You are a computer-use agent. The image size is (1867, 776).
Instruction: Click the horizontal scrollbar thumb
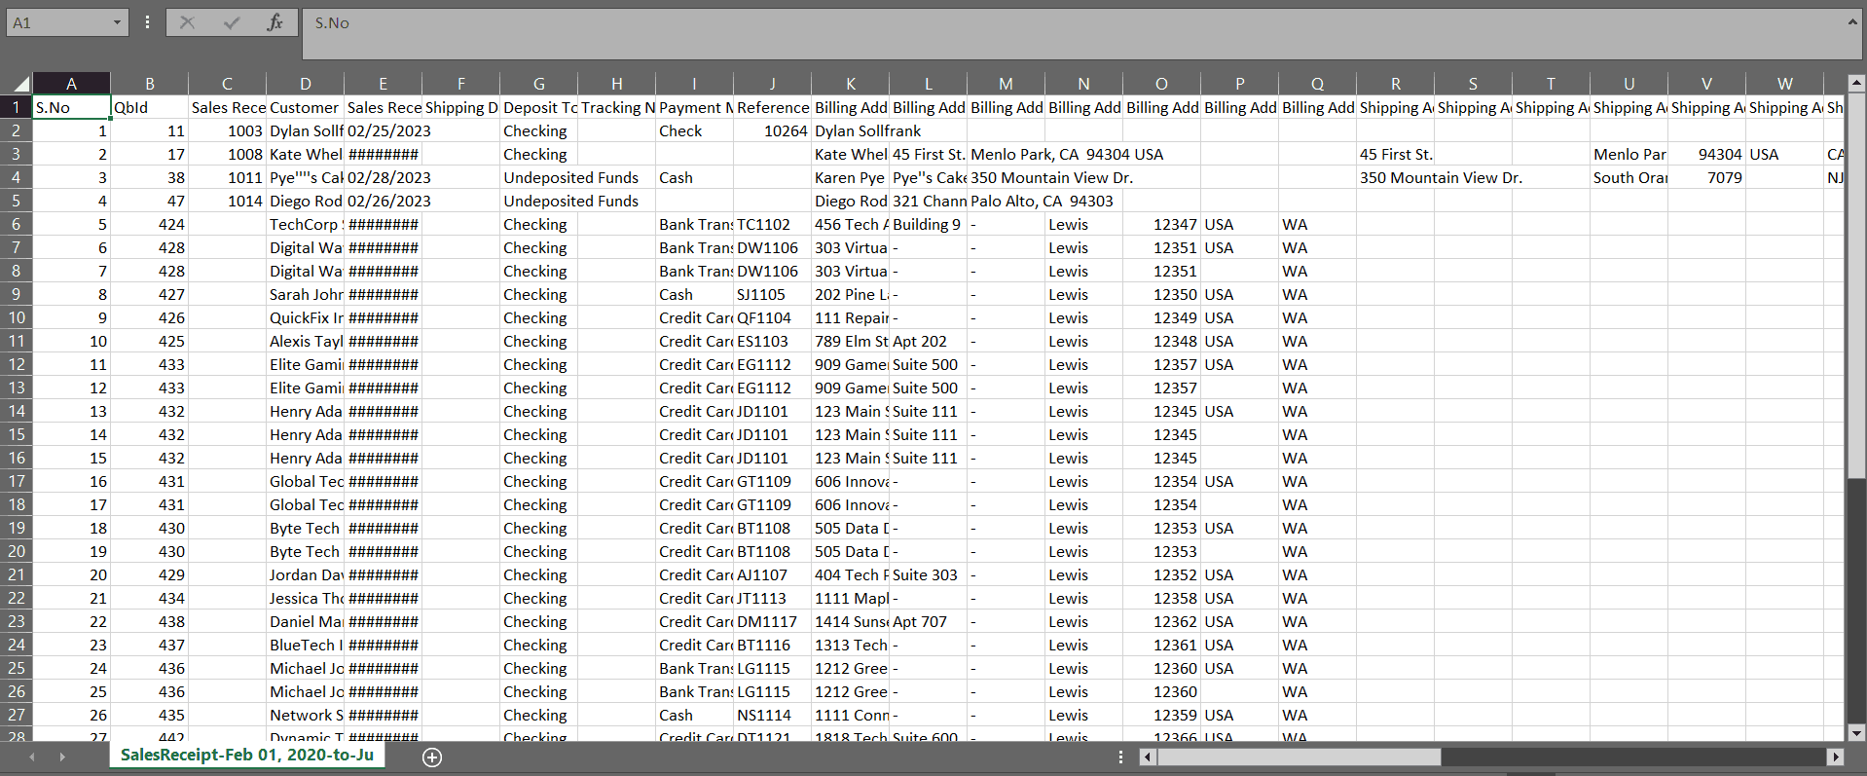pyautogui.click(x=1300, y=757)
